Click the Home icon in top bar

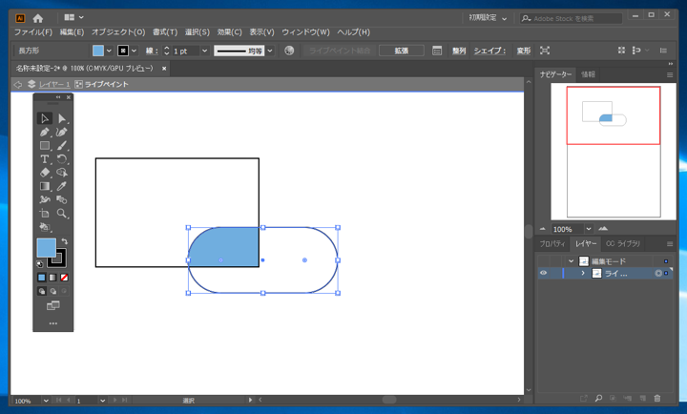(x=38, y=17)
